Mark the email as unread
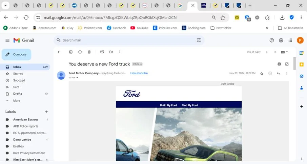Screen dimensions: 307x164 click(102, 52)
